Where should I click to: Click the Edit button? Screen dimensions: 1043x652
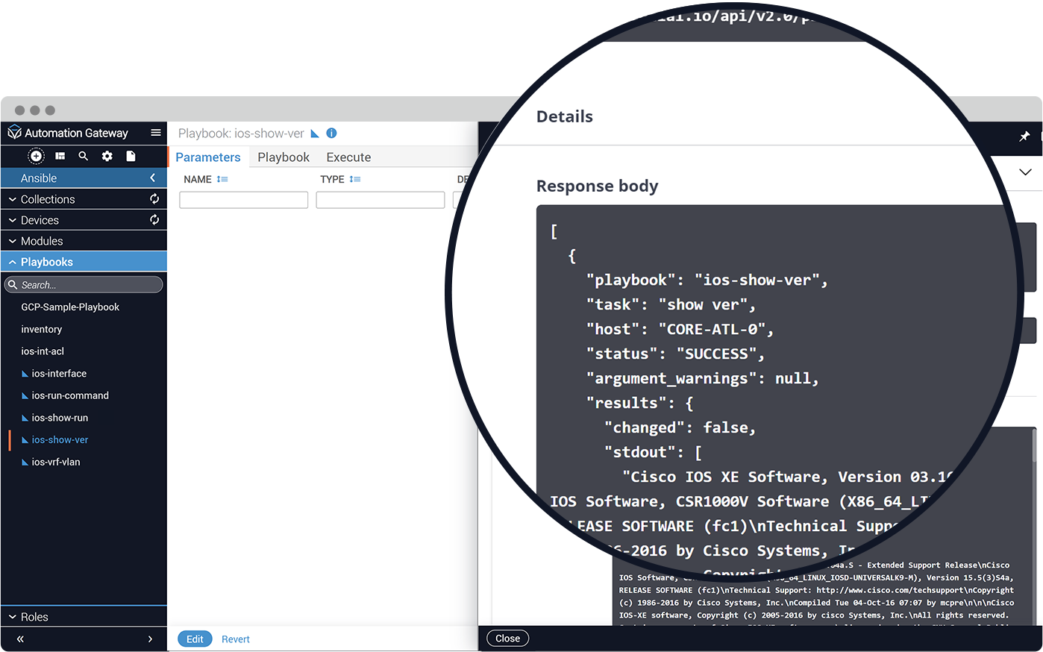[x=195, y=639]
